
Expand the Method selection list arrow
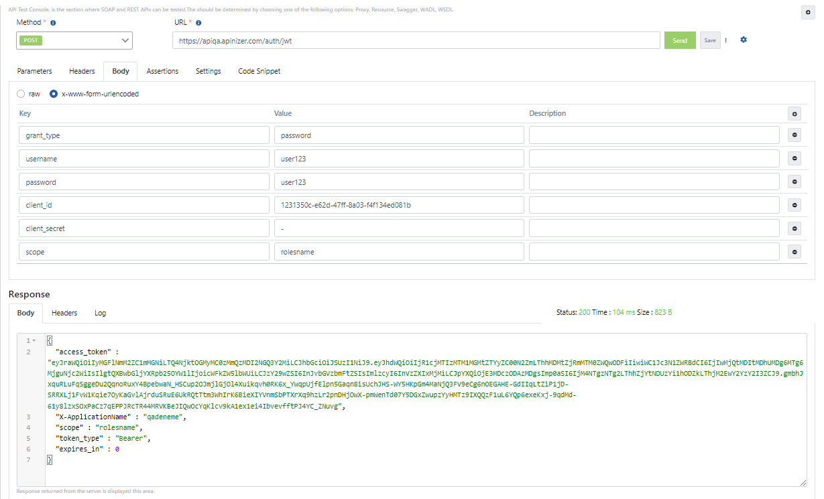pyautogui.click(x=125, y=40)
